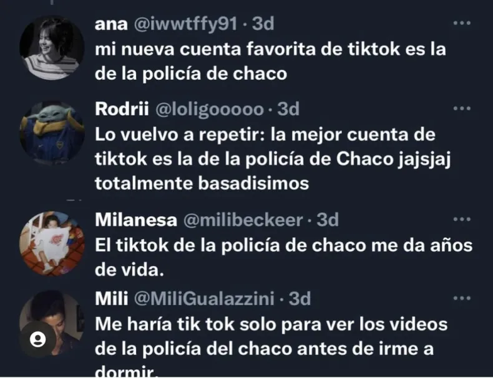Screen dimensions: 493x378
Task: Open Rodrii's tweet about basadisimos
Action: 273,159
